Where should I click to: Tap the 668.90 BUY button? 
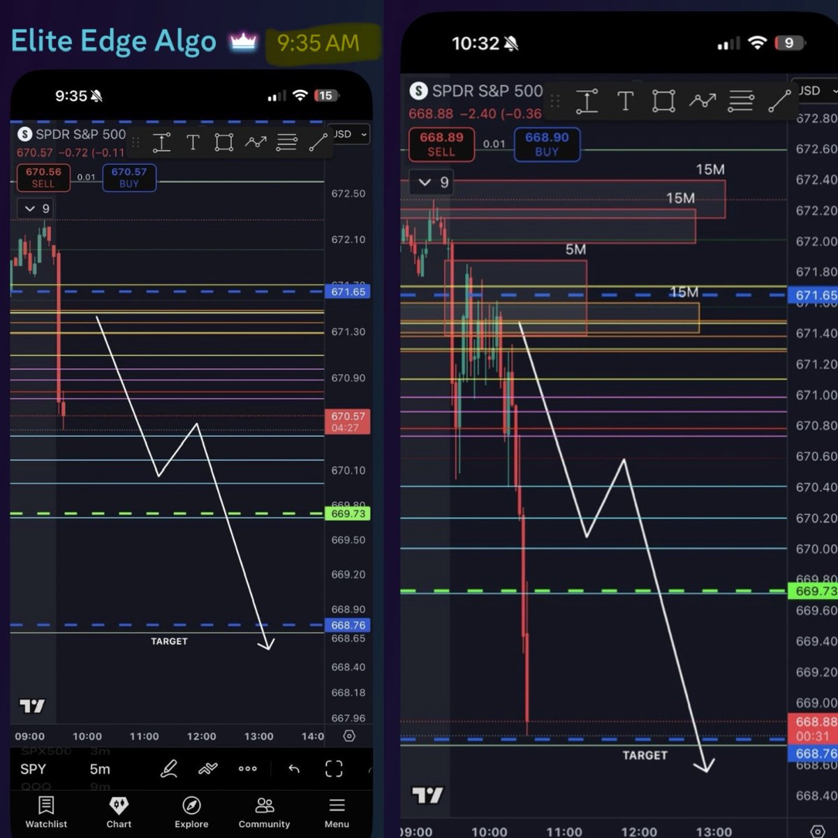tap(547, 145)
